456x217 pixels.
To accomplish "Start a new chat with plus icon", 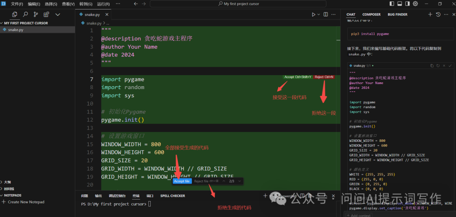I will [x=430, y=14].
